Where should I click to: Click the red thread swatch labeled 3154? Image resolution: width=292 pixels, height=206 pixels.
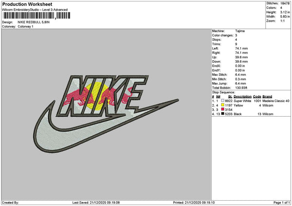point(222,109)
